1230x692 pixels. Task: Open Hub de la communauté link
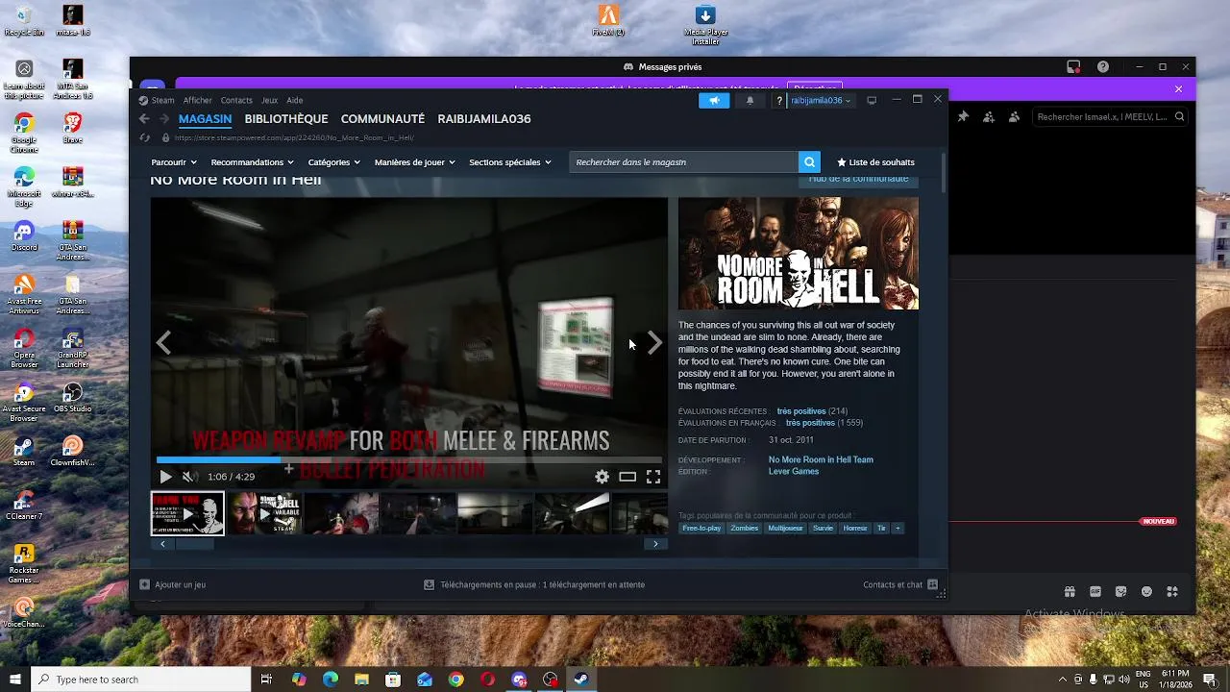(x=858, y=180)
